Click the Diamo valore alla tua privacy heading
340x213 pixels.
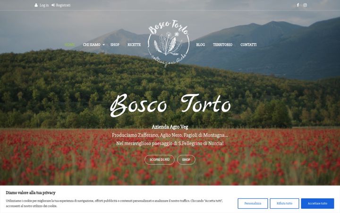point(31,193)
